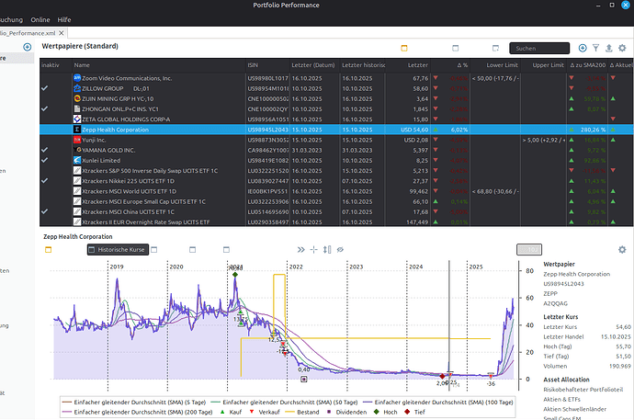The width and height of the screenshot is (634, 420).
Task: Open the 10J chart period selector
Action: (529, 250)
